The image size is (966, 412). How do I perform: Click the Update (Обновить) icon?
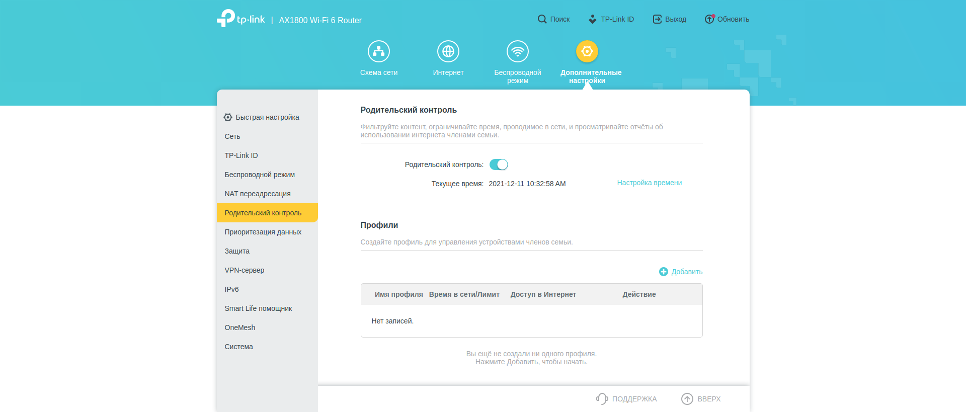pyautogui.click(x=709, y=19)
